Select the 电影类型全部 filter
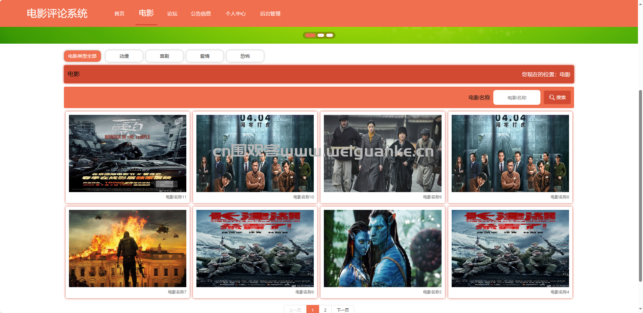This screenshot has width=643, height=313. coord(82,56)
